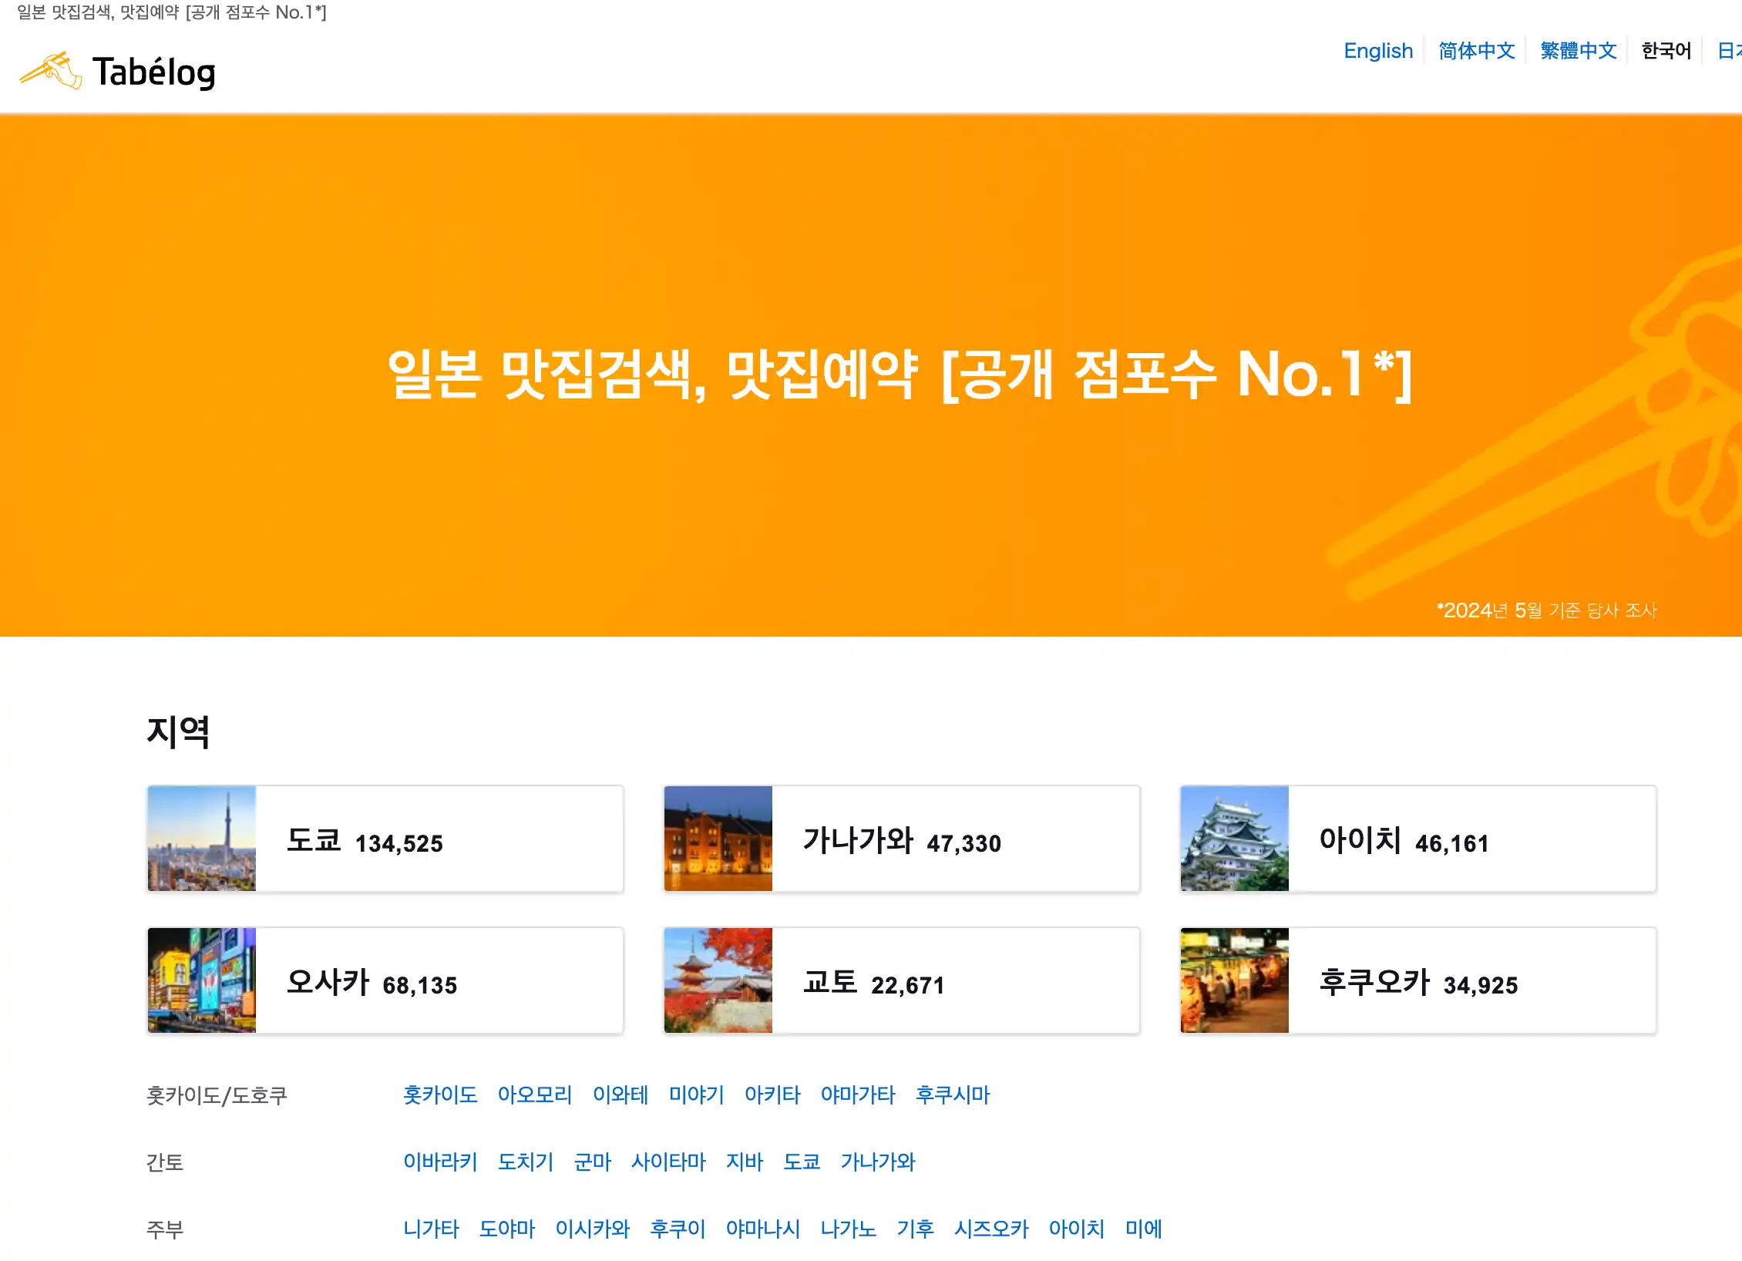This screenshot has height=1261, width=1742.
Task: Switch language to 简体中文
Action: pyautogui.click(x=1476, y=51)
